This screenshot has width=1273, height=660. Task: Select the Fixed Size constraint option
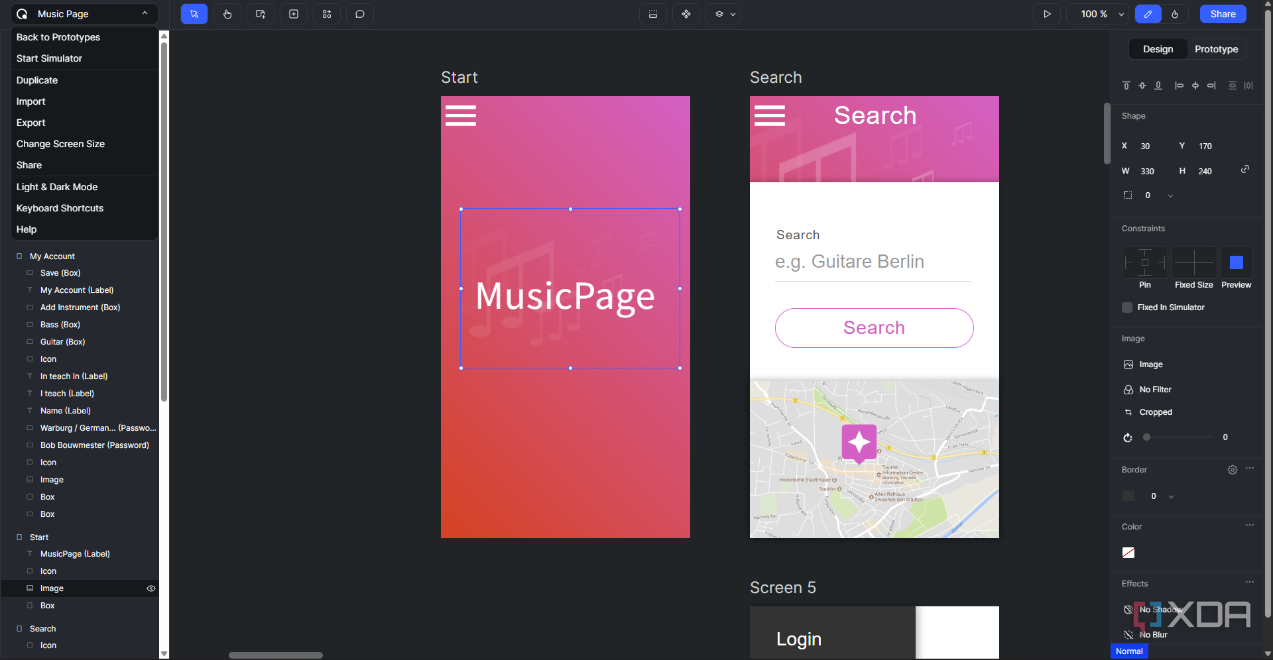[1194, 262]
